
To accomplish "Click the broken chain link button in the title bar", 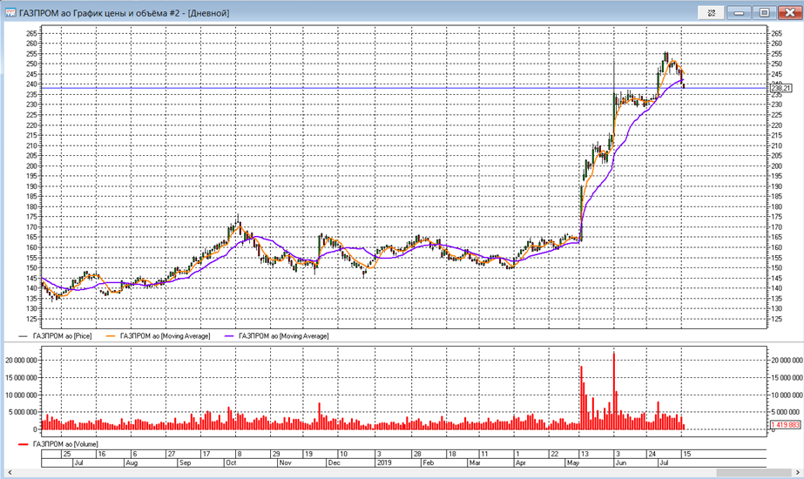I will [711, 13].
